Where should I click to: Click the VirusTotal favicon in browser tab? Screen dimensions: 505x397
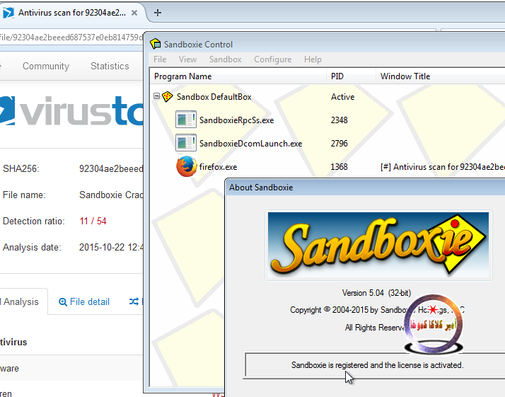click(x=8, y=13)
